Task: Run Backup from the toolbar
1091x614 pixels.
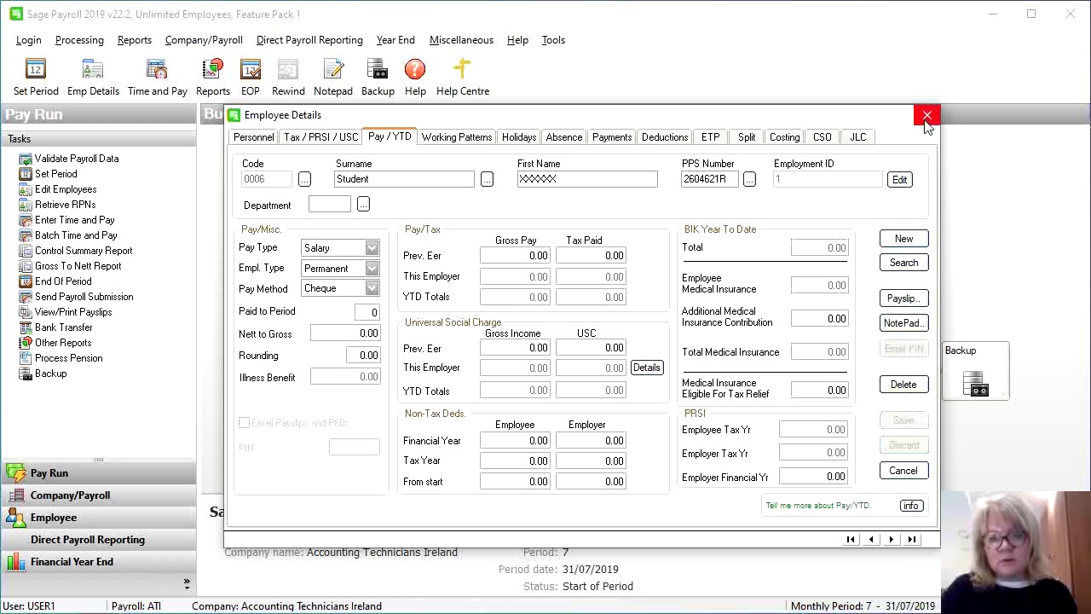Action: pyautogui.click(x=378, y=78)
